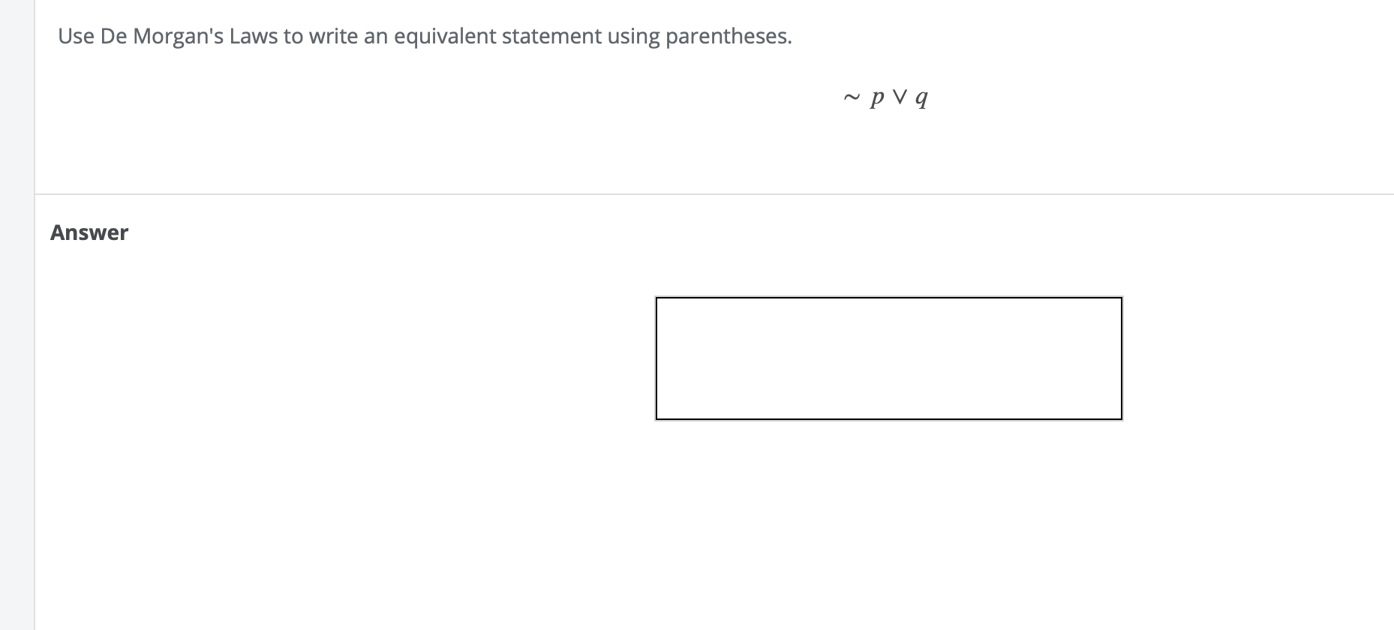1394x630 pixels.
Task: Click the De Morgan's Laws question text
Action: [424, 35]
